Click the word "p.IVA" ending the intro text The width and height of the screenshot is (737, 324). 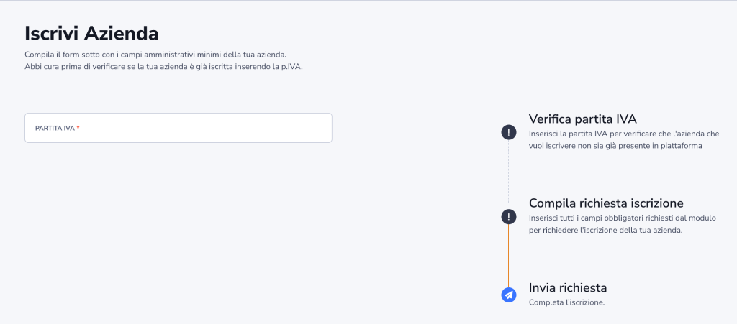291,67
